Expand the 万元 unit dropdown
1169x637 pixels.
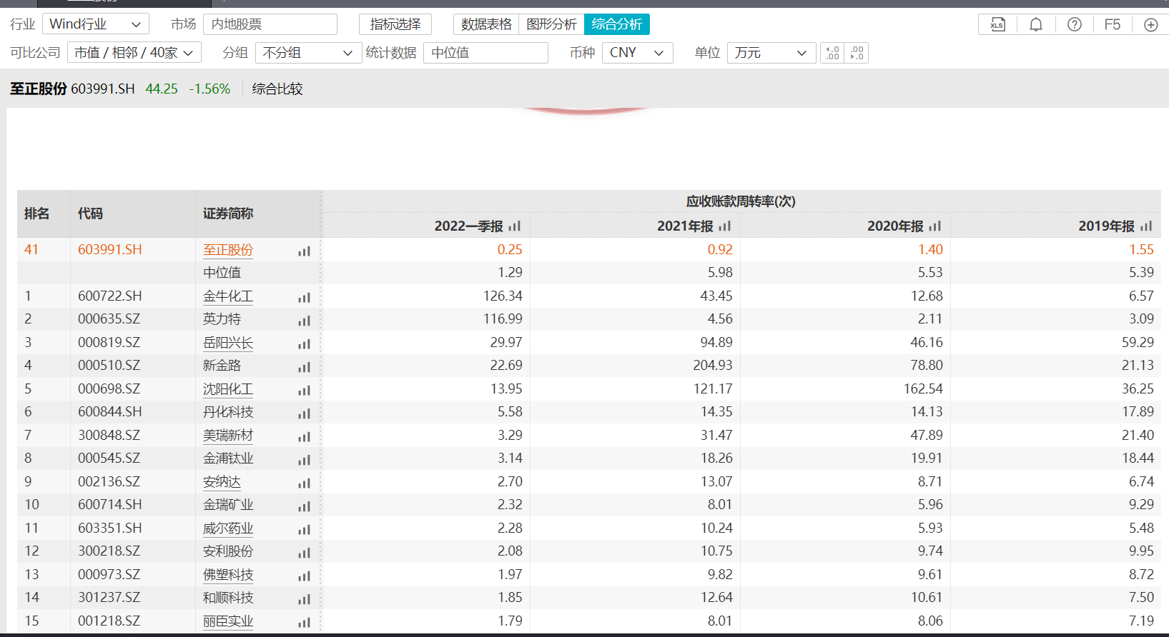771,53
